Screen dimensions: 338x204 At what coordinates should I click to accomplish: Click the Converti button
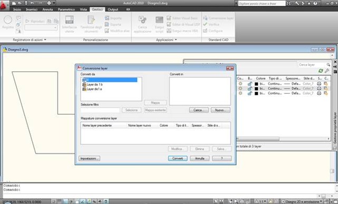pos(177,158)
